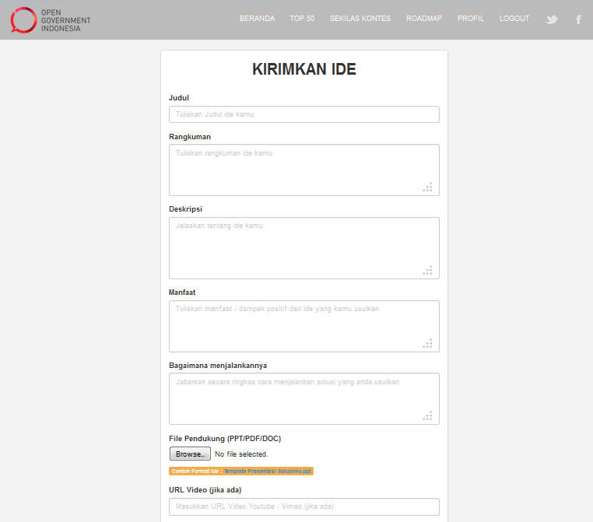View the Profil page
This screenshot has width=593, height=522.
tap(470, 19)
